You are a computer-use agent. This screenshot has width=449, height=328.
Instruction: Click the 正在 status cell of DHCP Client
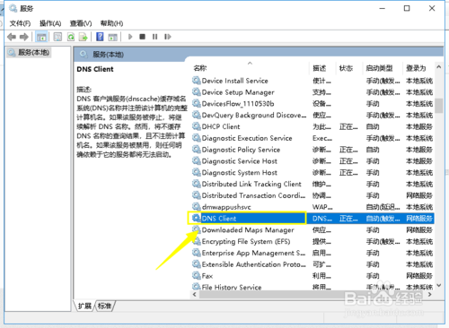point(348,126)
